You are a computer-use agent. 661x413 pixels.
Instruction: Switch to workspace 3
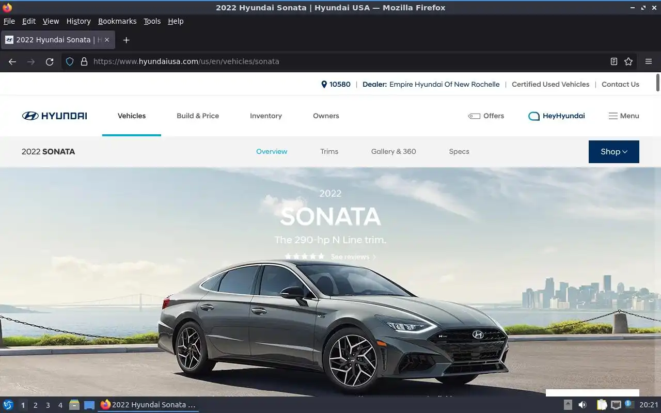tap(48, 405)
